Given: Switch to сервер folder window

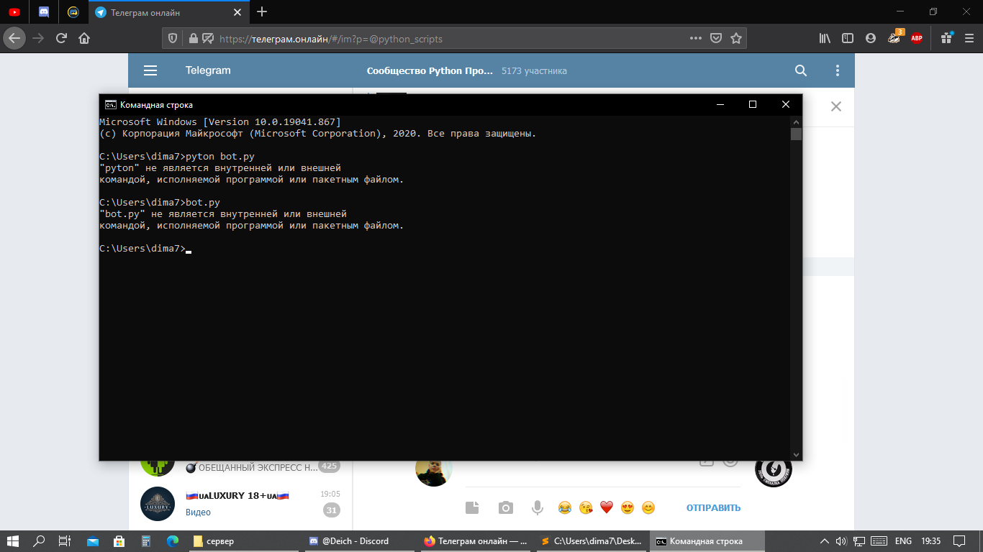Looking at the screenshot, I should (245, 541).
